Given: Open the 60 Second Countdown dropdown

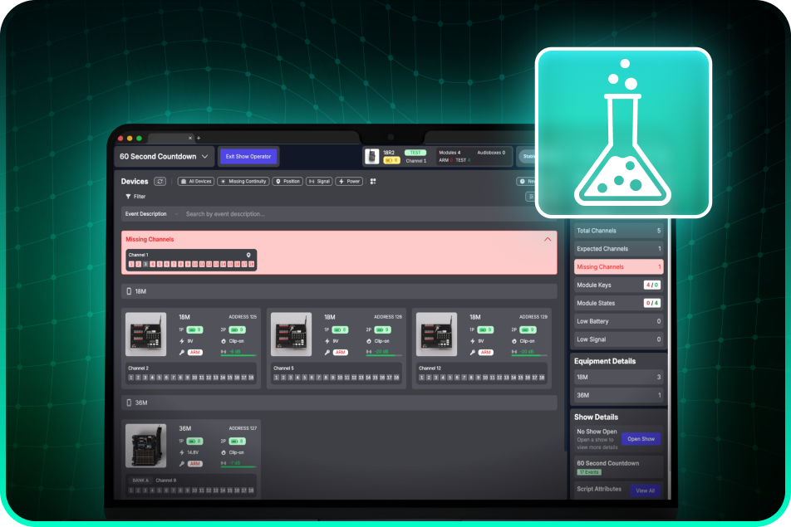Looking at the screenshot, I should [164, 157].
